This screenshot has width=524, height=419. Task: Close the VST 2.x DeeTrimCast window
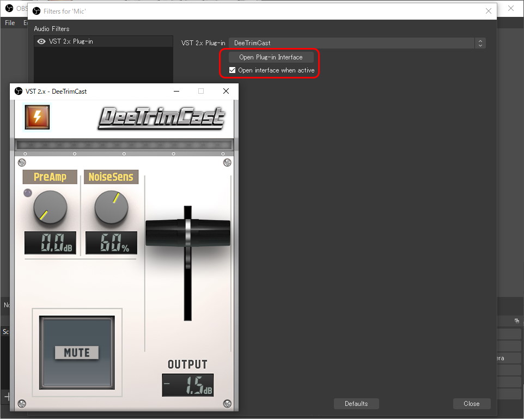226,91
